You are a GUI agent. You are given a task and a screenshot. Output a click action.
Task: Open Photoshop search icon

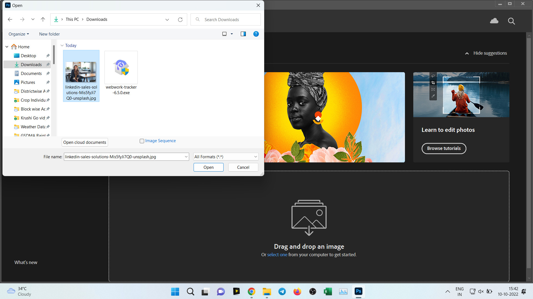point(511,21)
